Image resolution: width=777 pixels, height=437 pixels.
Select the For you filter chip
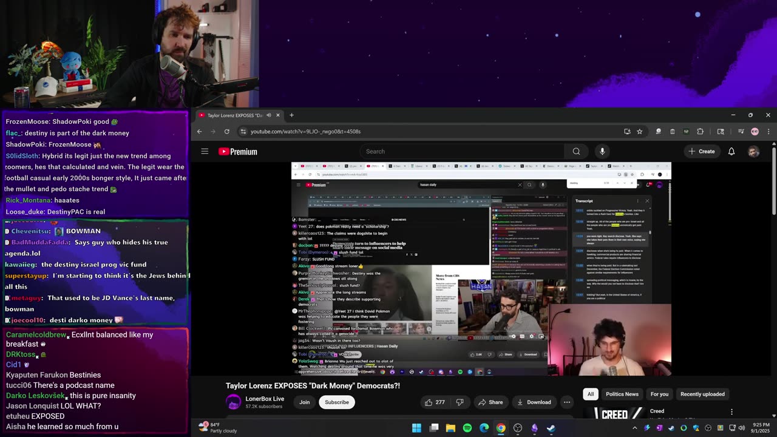659,394
